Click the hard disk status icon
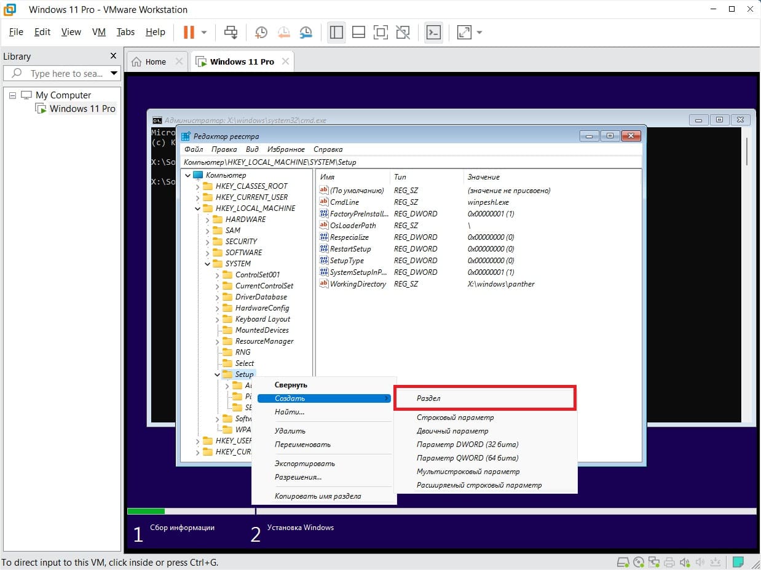The height and width of the screenshot is (570, 761). tap(623, 562)
